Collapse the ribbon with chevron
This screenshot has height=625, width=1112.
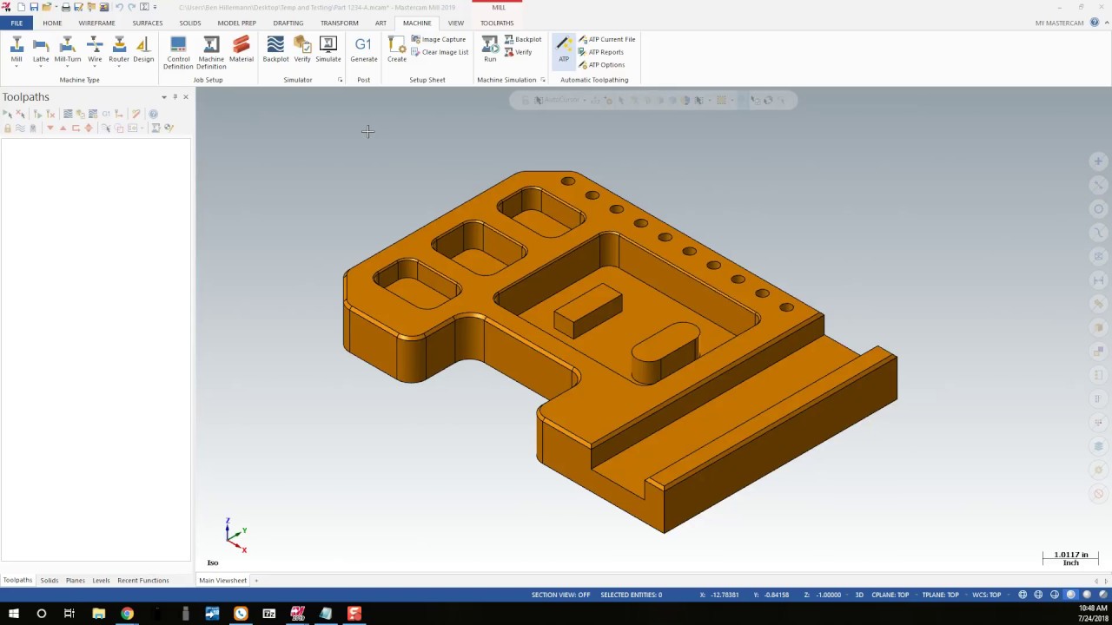click(1105, 23)
